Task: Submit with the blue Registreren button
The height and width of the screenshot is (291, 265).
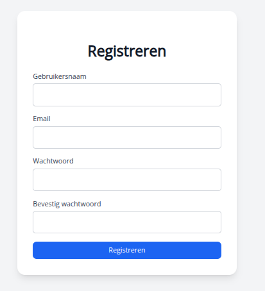Action: [x=127, y=250]
